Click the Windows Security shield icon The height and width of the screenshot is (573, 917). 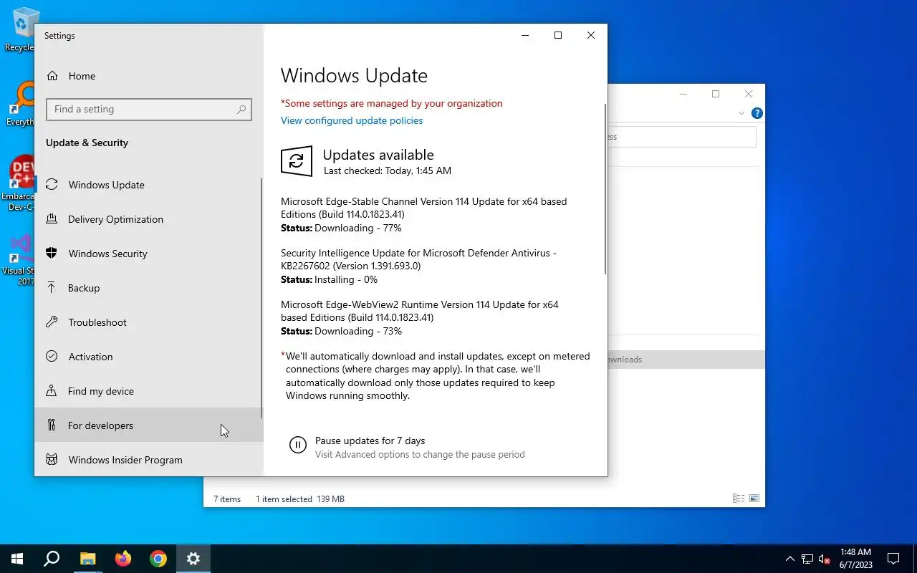click(x=52, y=254)
